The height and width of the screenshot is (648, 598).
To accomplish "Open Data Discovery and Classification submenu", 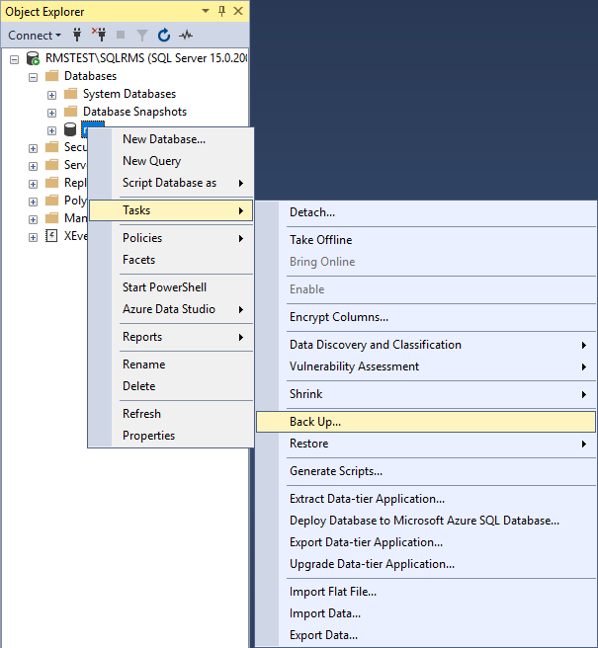I will click(x=426, y=345).
